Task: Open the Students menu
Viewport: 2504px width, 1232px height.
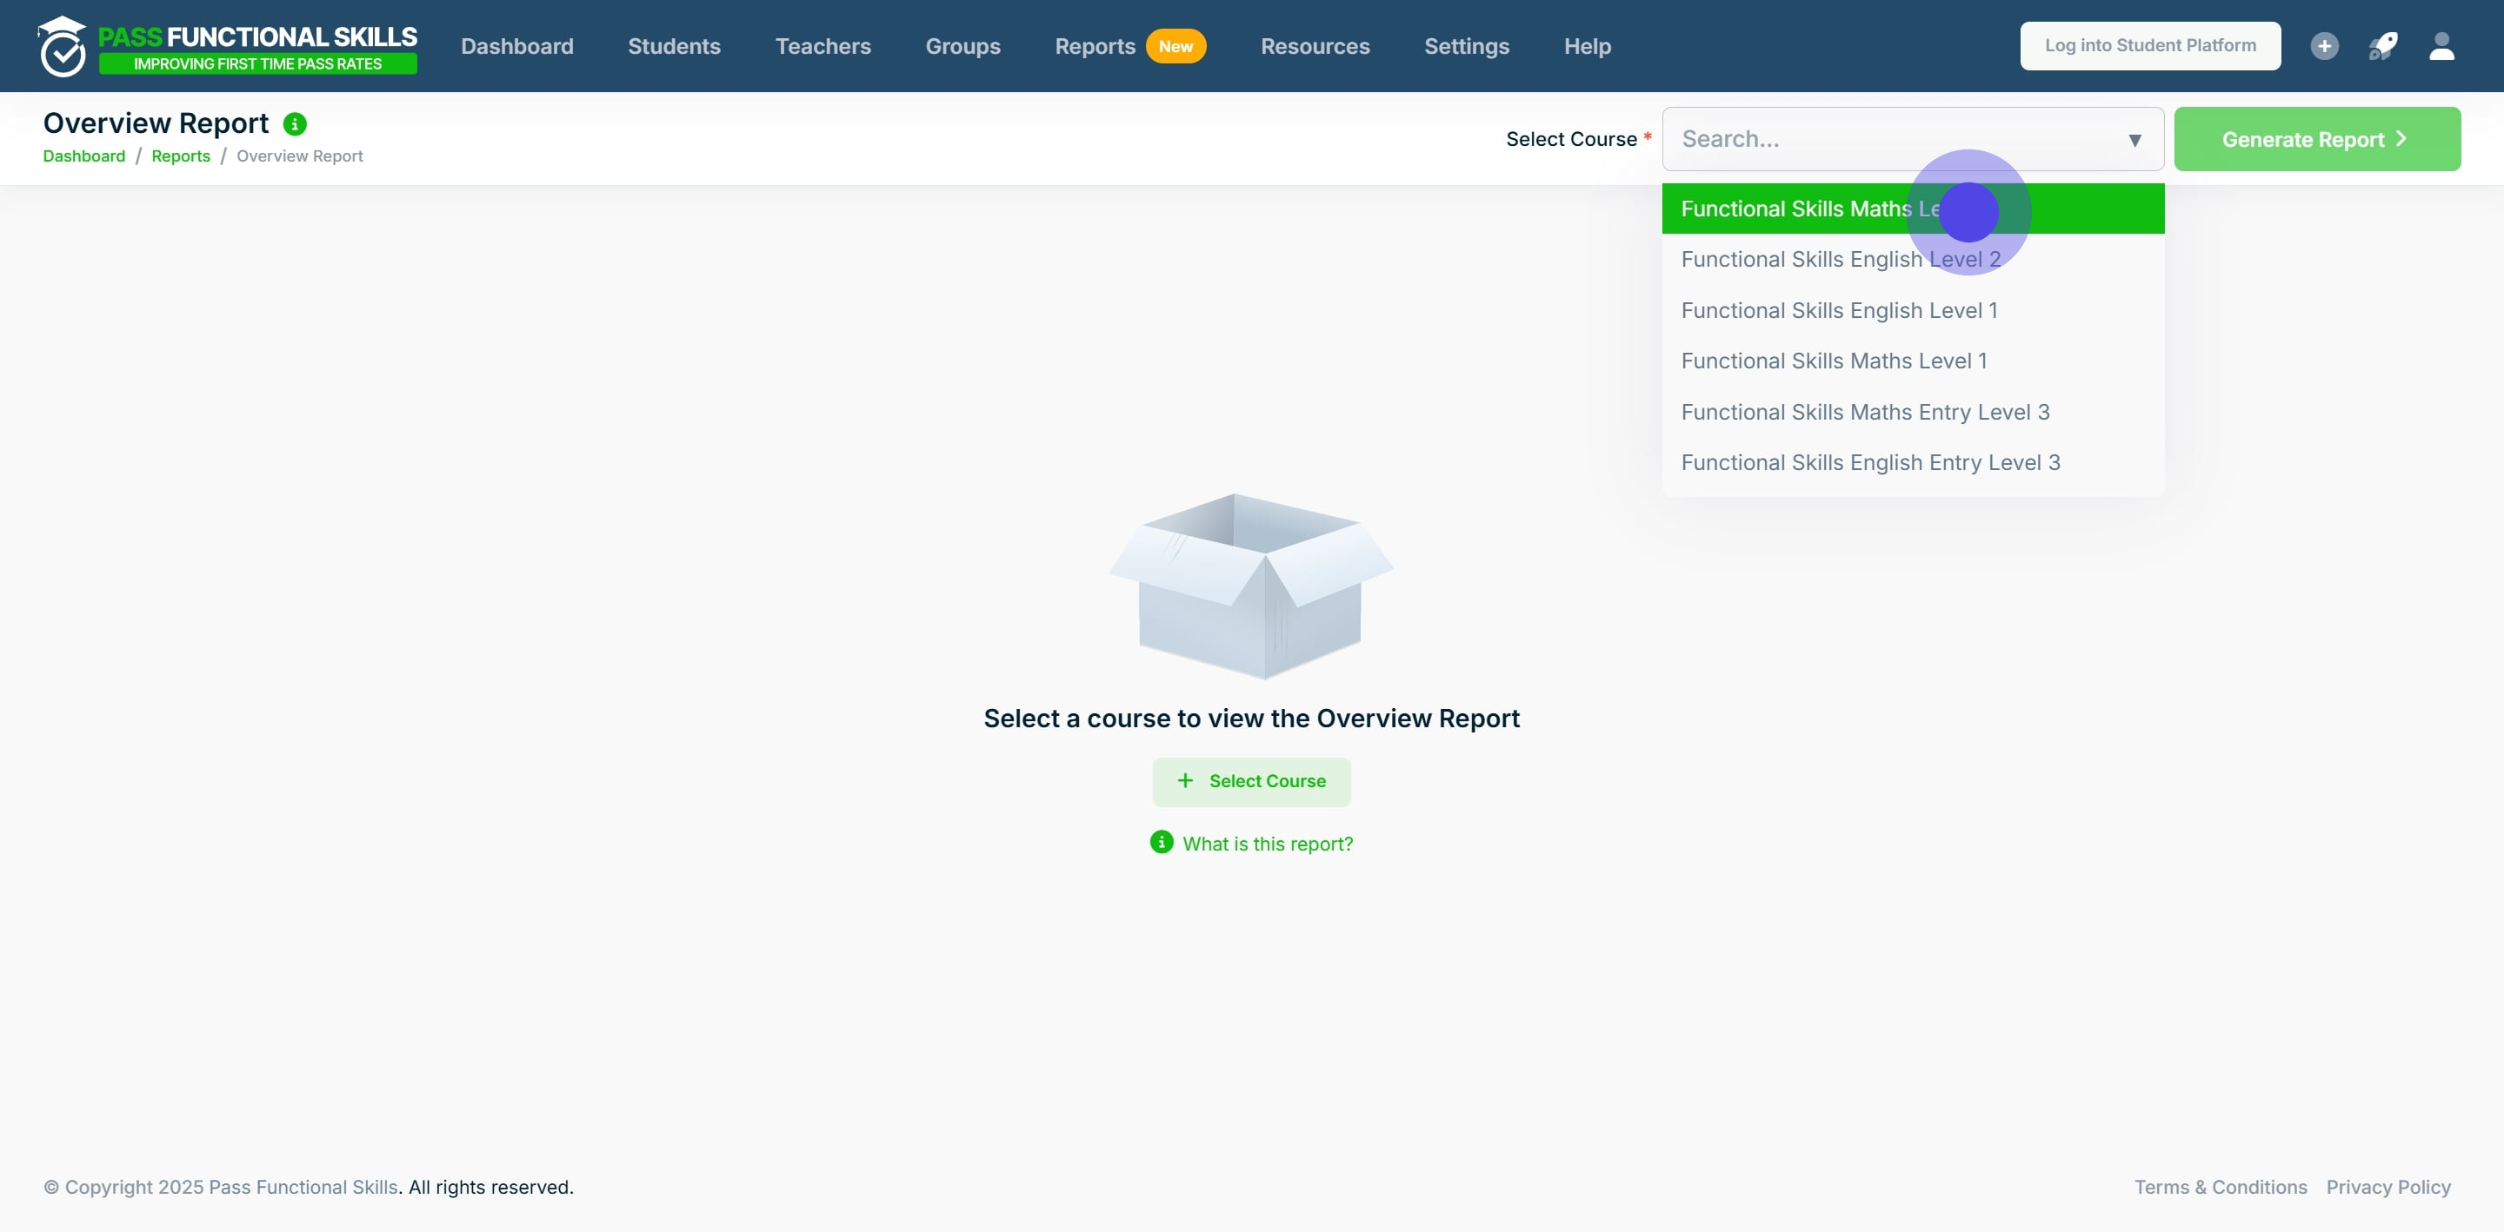Action: [674, 46]
